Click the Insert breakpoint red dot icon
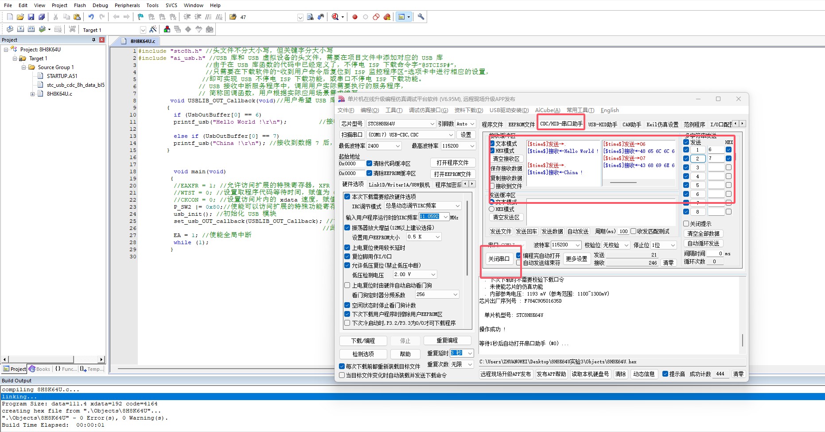The width and height of the screenshot is (825, 432). 355,17
